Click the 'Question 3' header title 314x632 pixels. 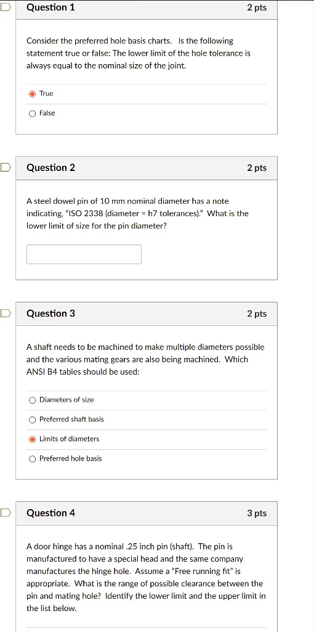50,314
